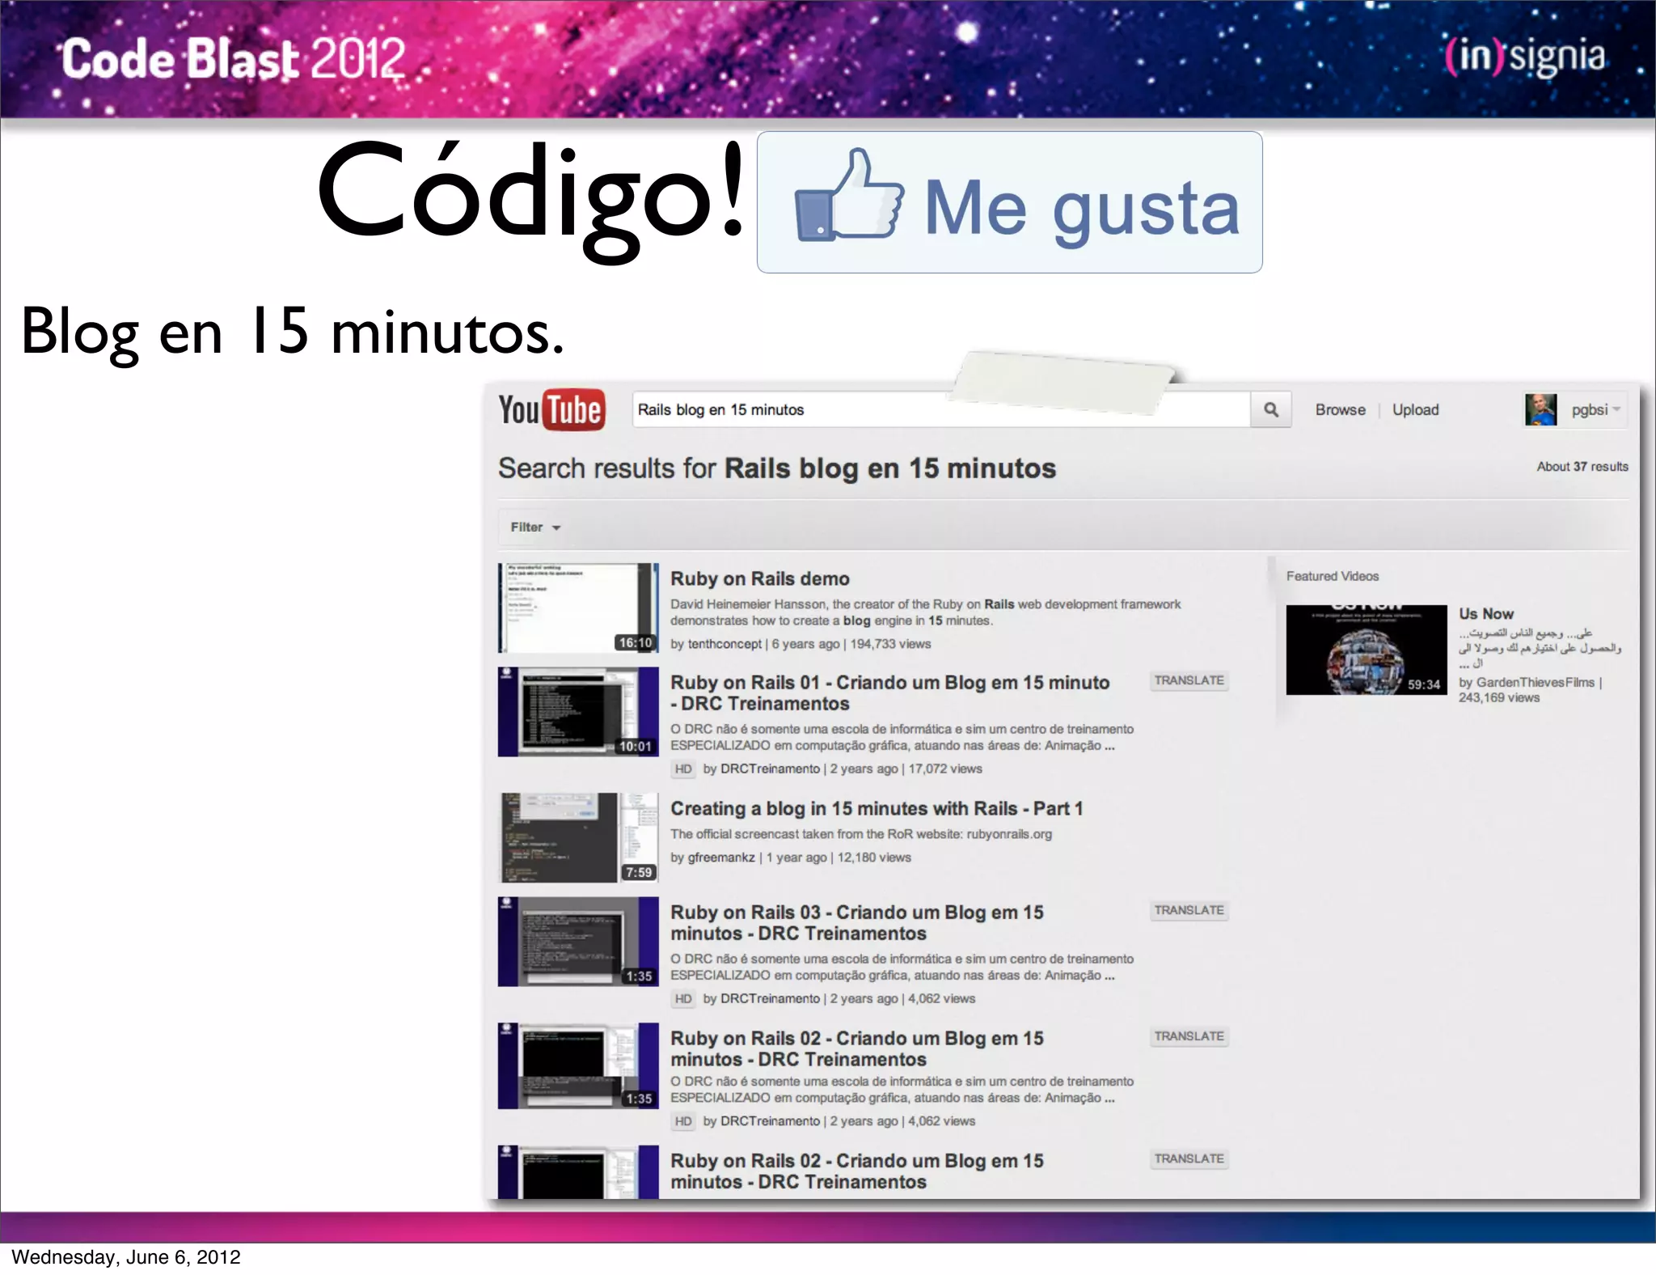Click the 'Featured Videos' heading
1656x1275 pixels.
[1333, 576]
